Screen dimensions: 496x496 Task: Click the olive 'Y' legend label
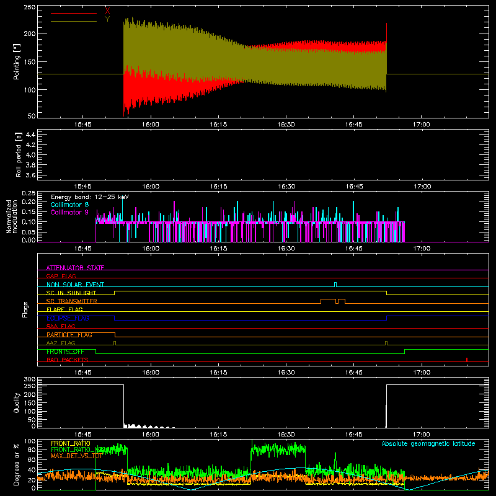[x=107, y=19]
